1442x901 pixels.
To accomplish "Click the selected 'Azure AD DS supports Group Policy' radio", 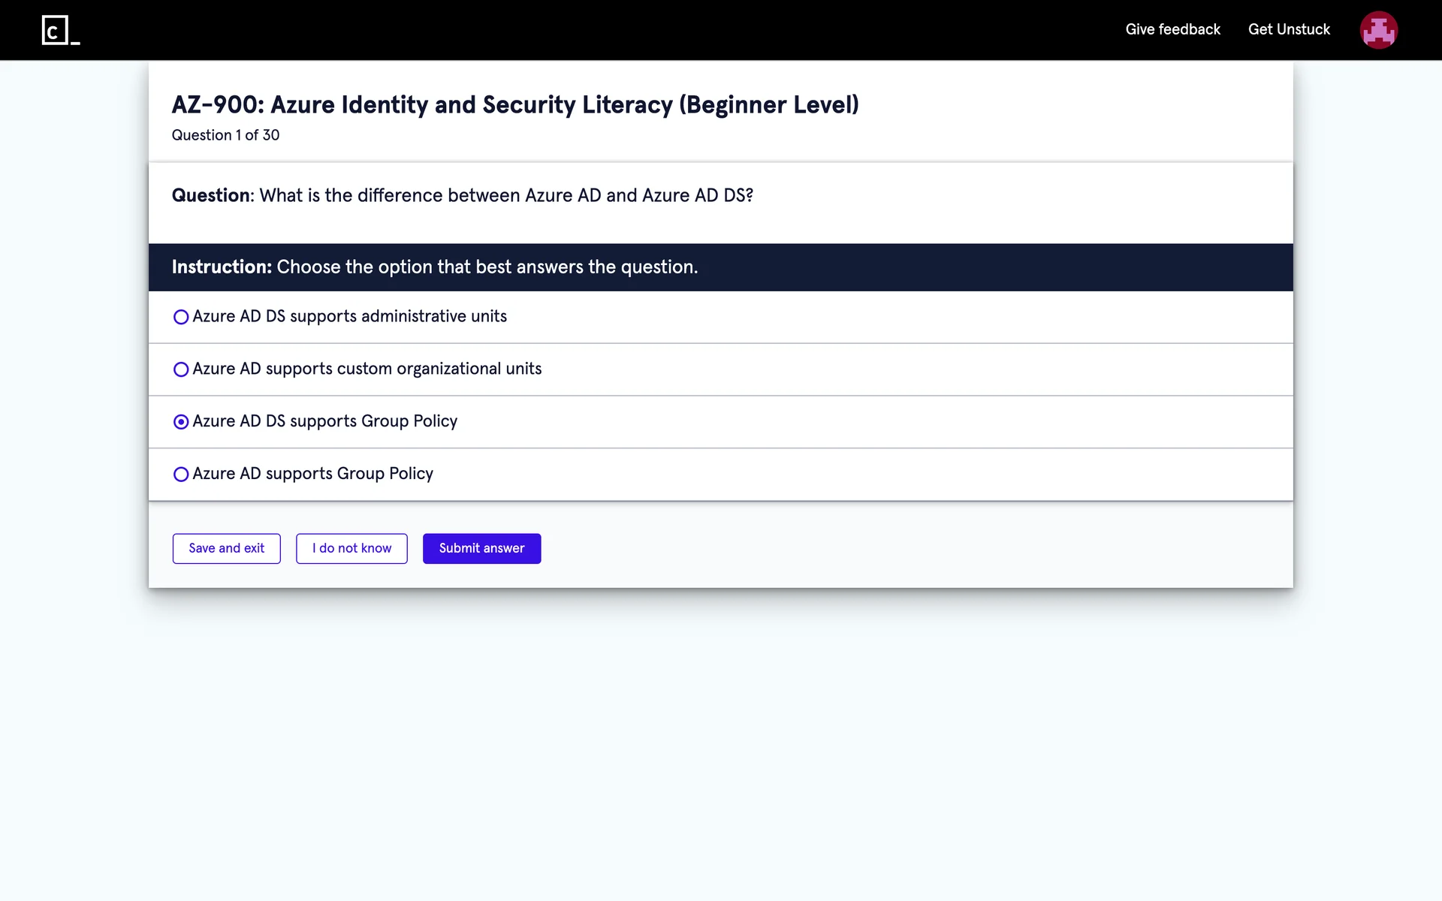I will click(x=181, y=422).
